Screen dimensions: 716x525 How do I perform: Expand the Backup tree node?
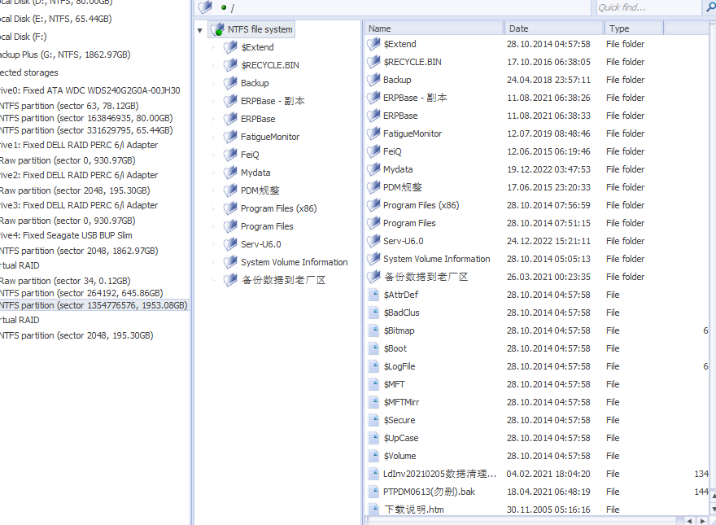[213, 83]
